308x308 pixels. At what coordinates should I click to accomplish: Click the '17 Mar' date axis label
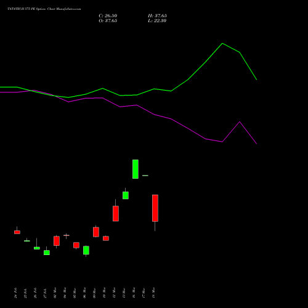[144, 293]
